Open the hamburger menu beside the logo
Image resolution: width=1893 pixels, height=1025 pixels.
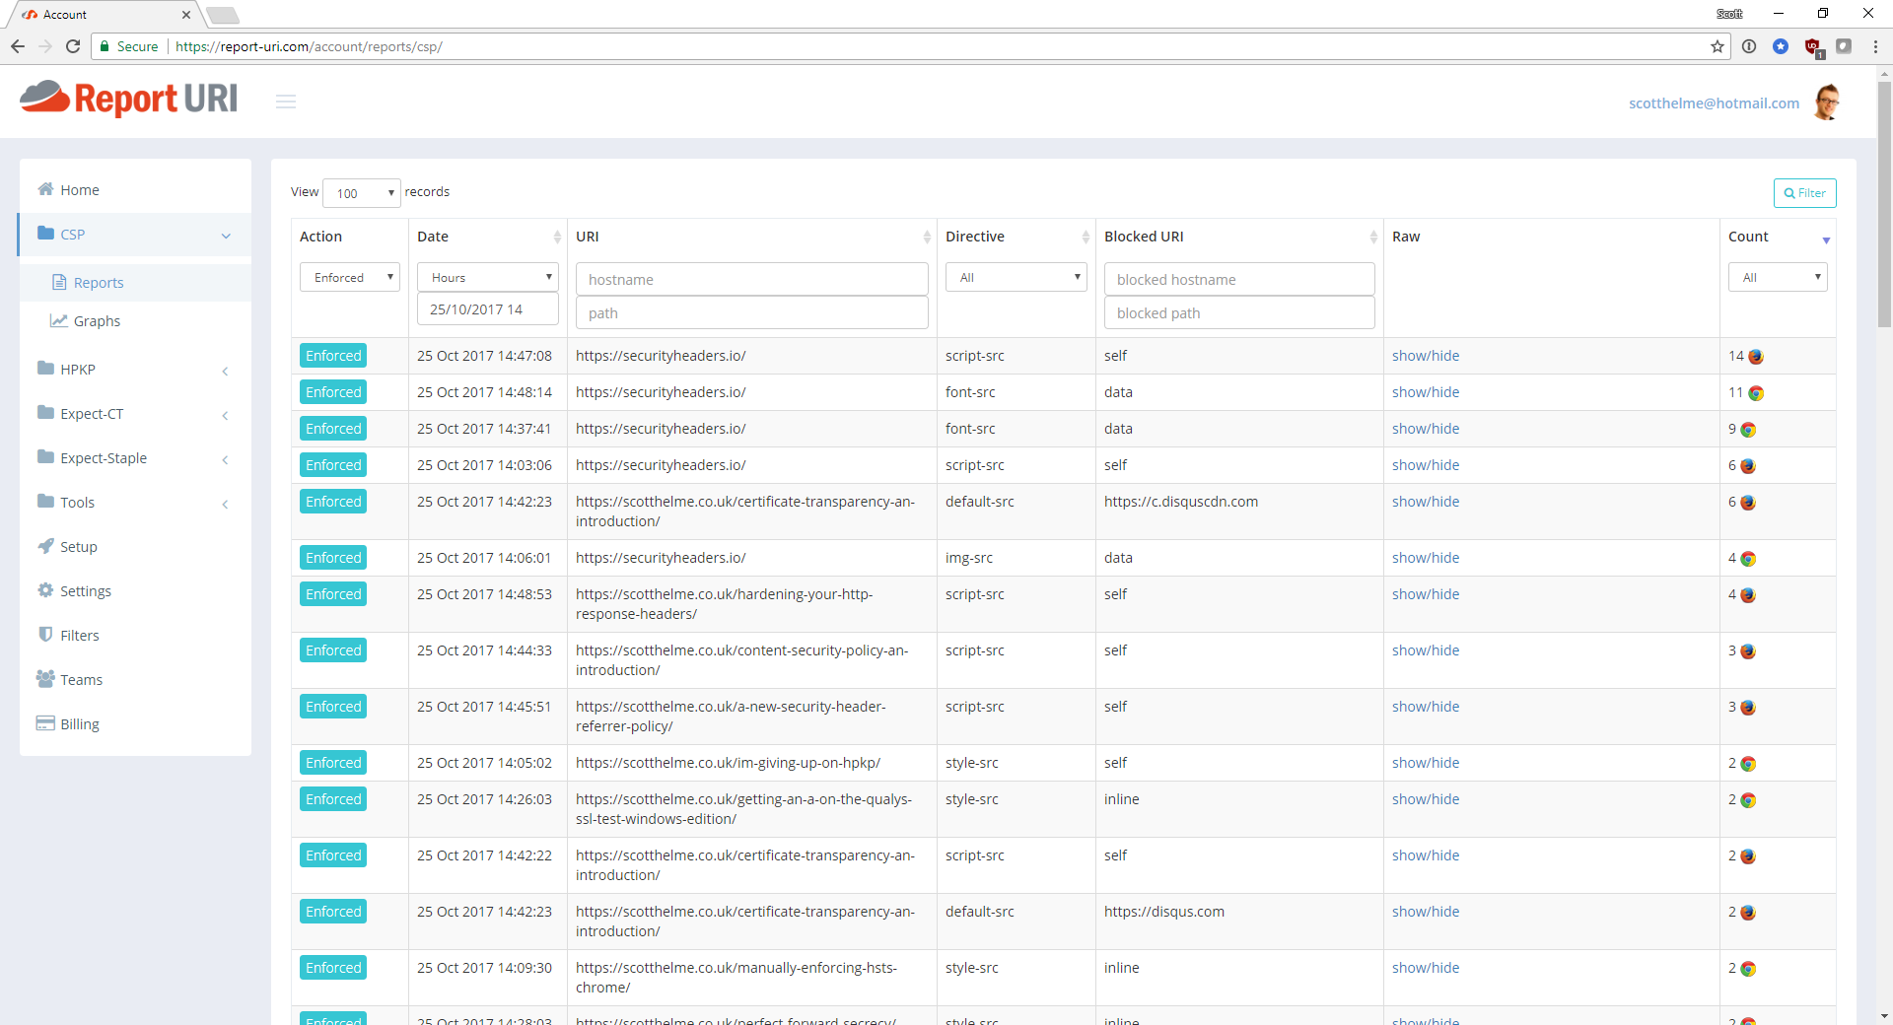(286, 101)
